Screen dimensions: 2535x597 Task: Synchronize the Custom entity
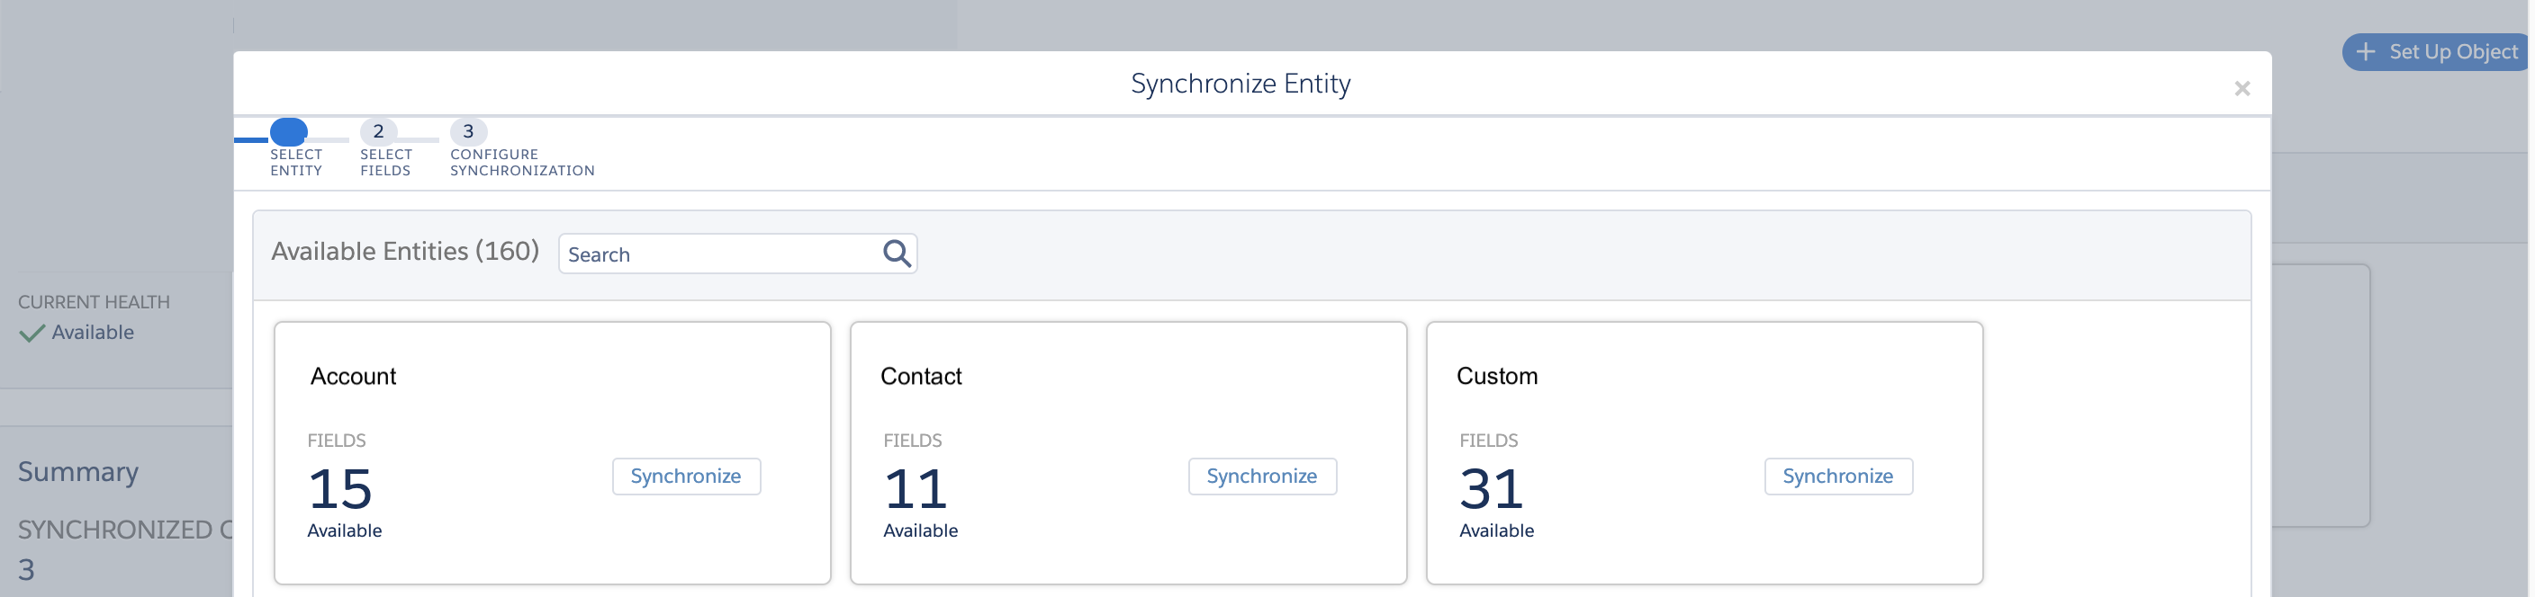(x=1837, y=477)
